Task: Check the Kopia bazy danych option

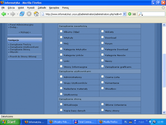Action: [x=61, y=110]
